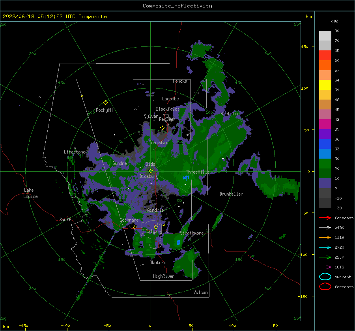
Task: Click the Limestone label
Action: pyautogui.click(x=75, y=152)
